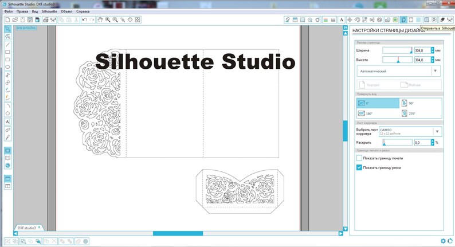The height and width of the screenshot is (247, 455).
Task: Save the document with the floppy icon
Action: point(30,19)
